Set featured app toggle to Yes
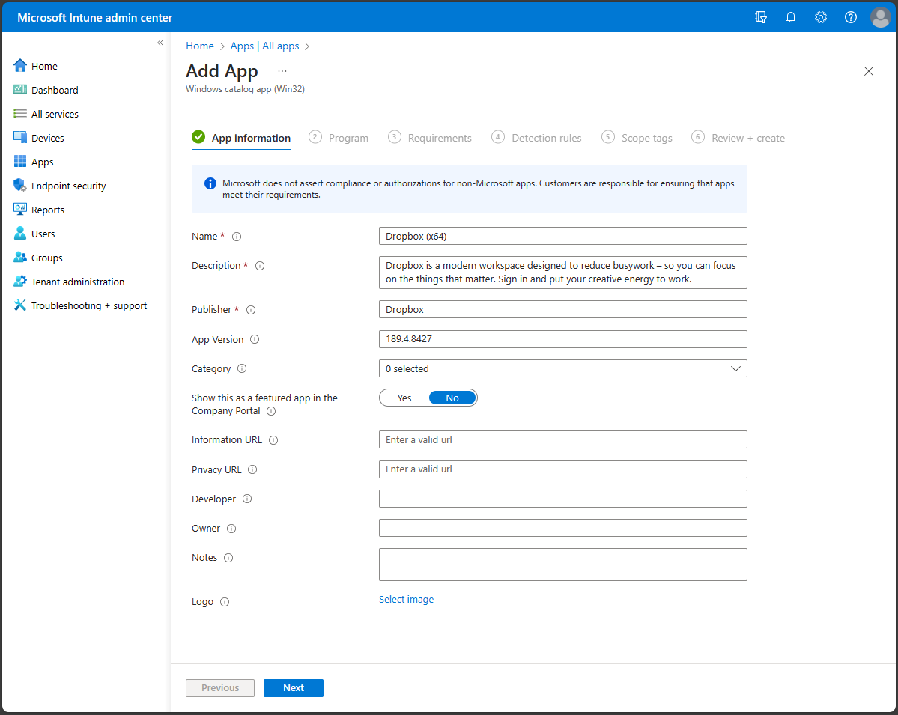 tap(404, 398)
